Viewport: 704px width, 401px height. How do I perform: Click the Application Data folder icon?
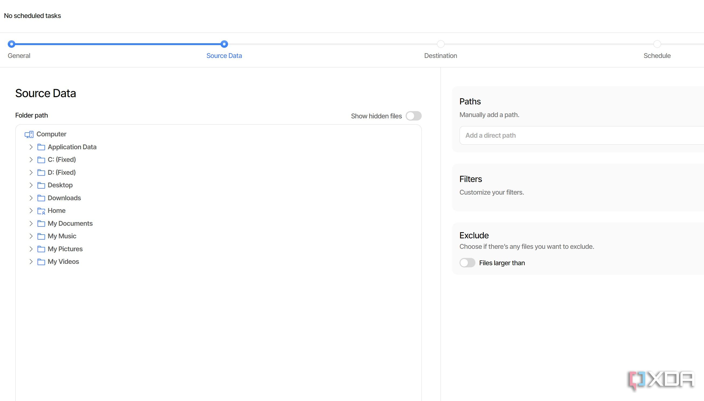[x=41, y=147]
